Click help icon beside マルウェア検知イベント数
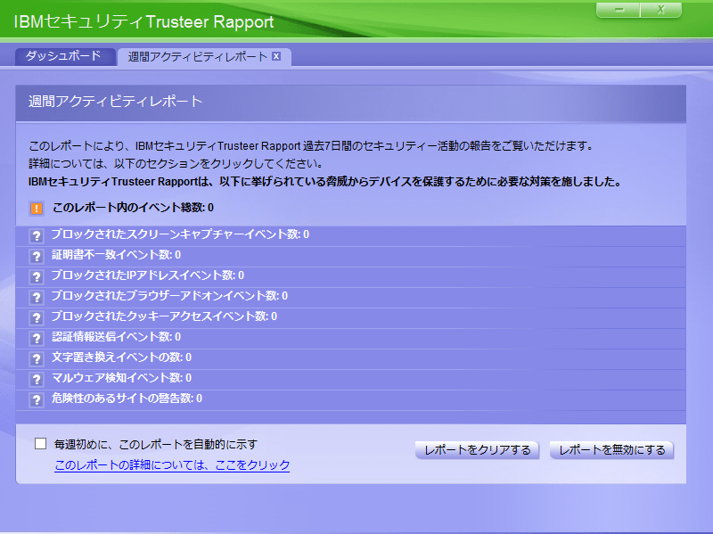The width and height of the screenshot is (713, 534). 37,380
